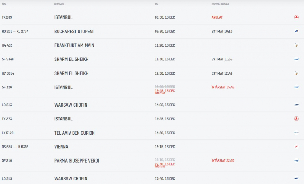This screenshot has height=184, width=304.
Task: Click the ANULAT status of TK 269
Action: click(217, 17)
